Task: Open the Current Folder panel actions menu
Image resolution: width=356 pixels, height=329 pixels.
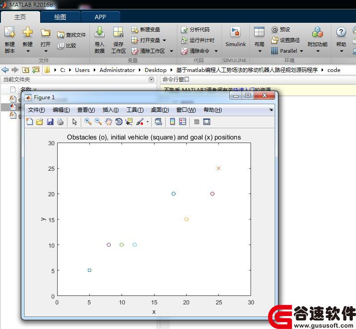Action: 151,80
